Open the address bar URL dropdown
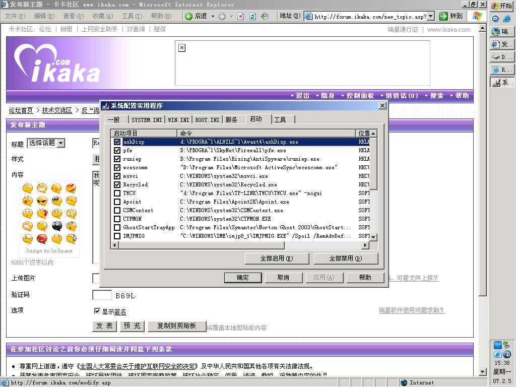This screenshot has height=387, width=516. (430, 16)
